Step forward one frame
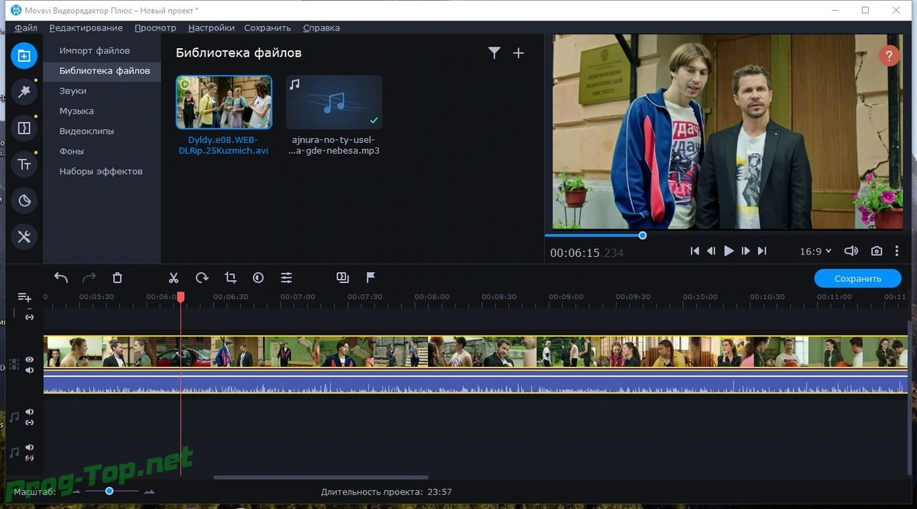Image resolution: width=917 pixels, height=509 pixels. pos(745,251)
